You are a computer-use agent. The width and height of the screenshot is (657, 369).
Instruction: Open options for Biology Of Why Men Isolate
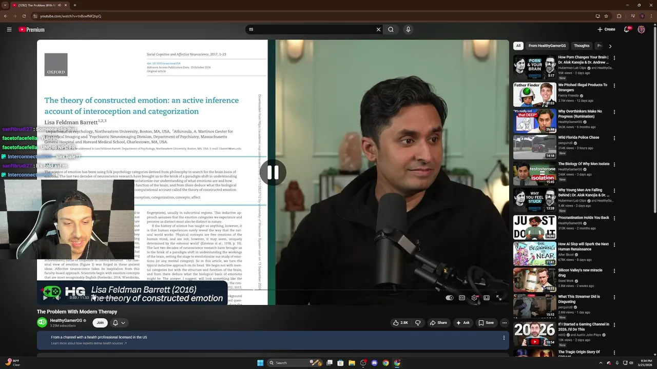point(614,165)
